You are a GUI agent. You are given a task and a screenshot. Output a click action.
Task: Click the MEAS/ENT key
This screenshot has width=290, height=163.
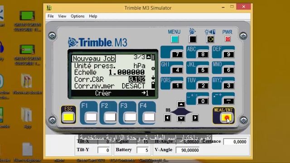click(227, 118)
